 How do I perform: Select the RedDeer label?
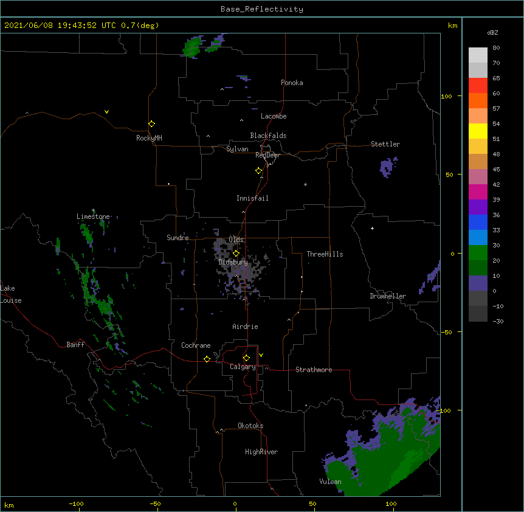pos(267,155)
